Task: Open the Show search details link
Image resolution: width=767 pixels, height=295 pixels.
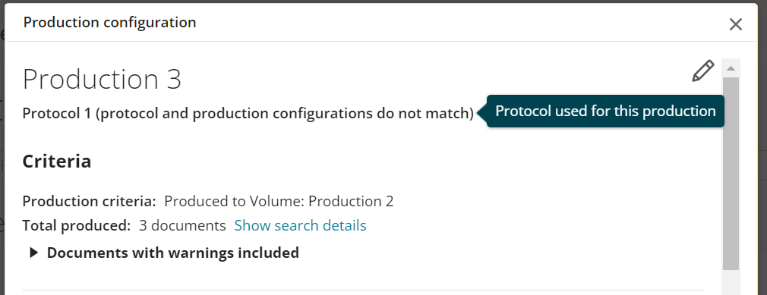Action: (x=300, y=226)
